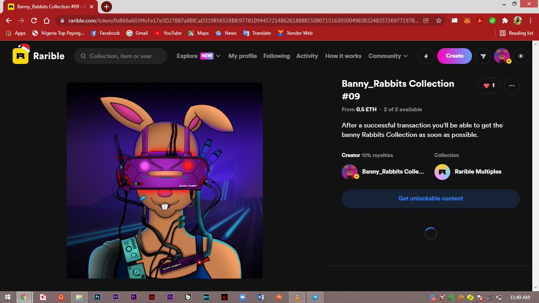This screenshot has width=539, height=303.
Task: Open Chrome three-dot menu
Action: pyautogui.click(x=531, y=21)
